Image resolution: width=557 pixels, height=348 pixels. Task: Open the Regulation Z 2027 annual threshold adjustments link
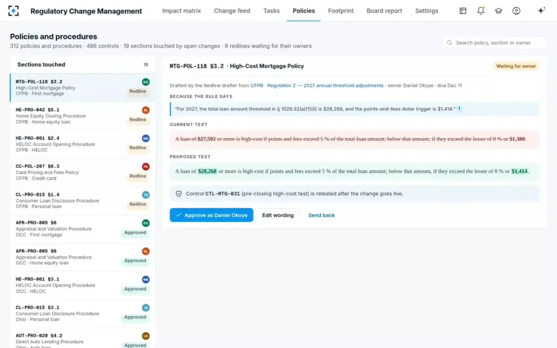point(325,85)
